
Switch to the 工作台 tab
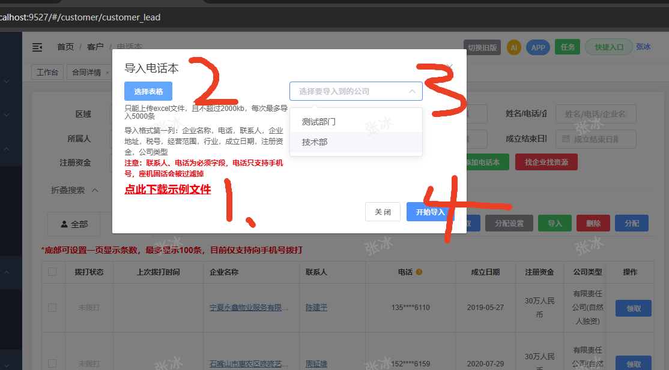(x=47, y=72)
